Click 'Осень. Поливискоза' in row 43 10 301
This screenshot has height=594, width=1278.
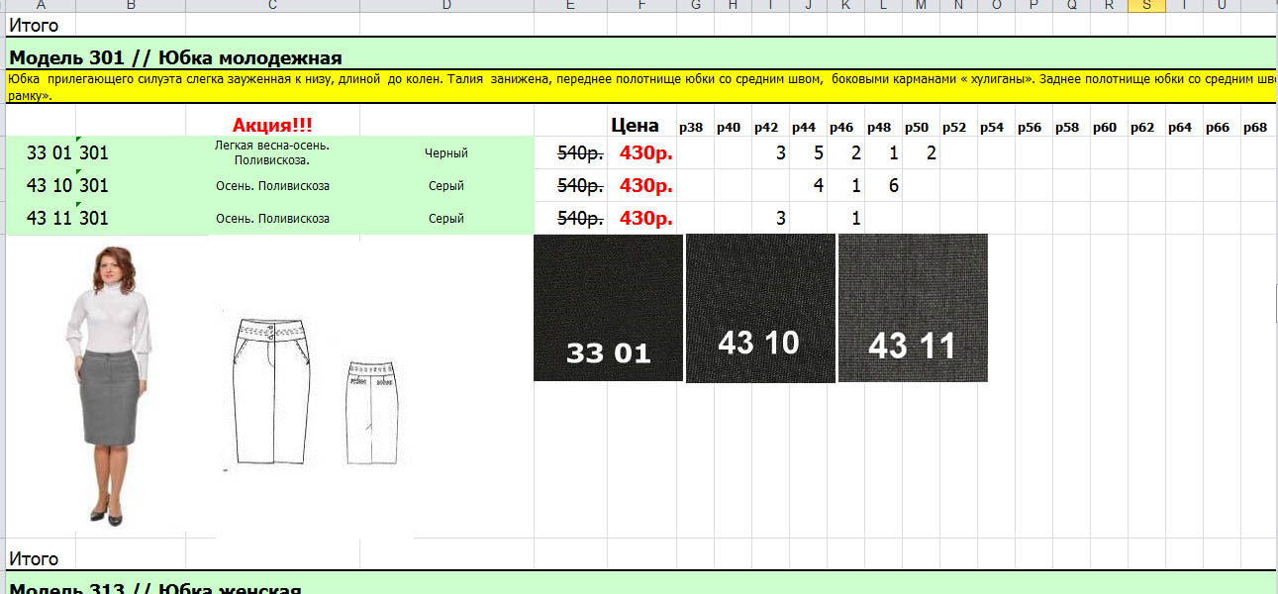coord(272,186)
